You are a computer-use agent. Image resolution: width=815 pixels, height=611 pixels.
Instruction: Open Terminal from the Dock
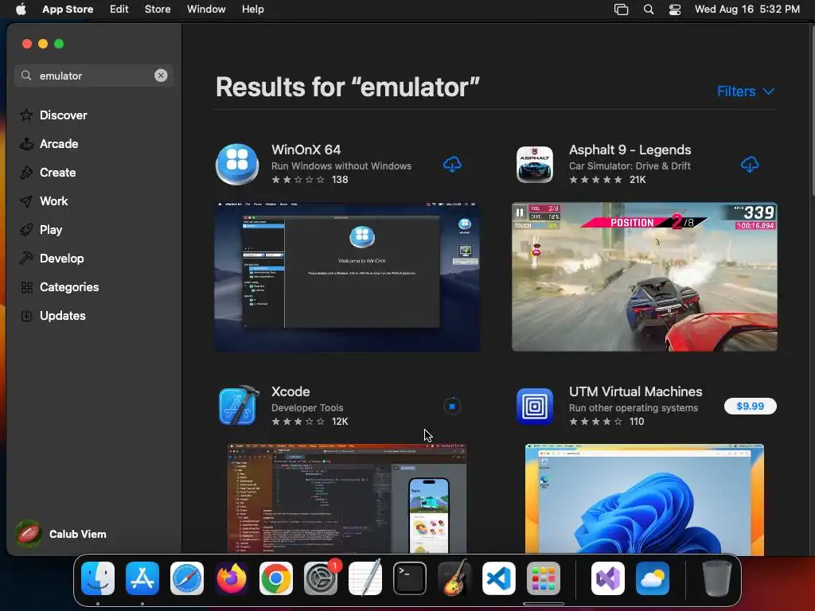pos(410,578)
